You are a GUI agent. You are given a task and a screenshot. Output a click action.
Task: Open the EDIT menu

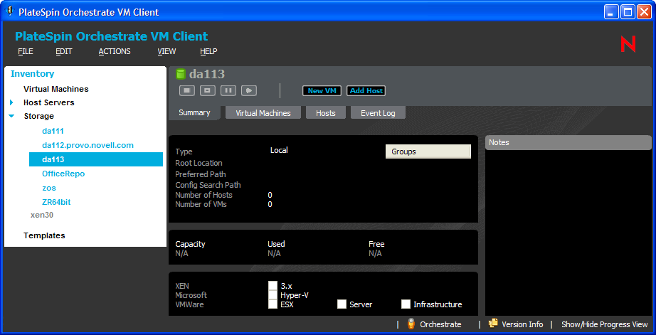click(x=64, y=51)
